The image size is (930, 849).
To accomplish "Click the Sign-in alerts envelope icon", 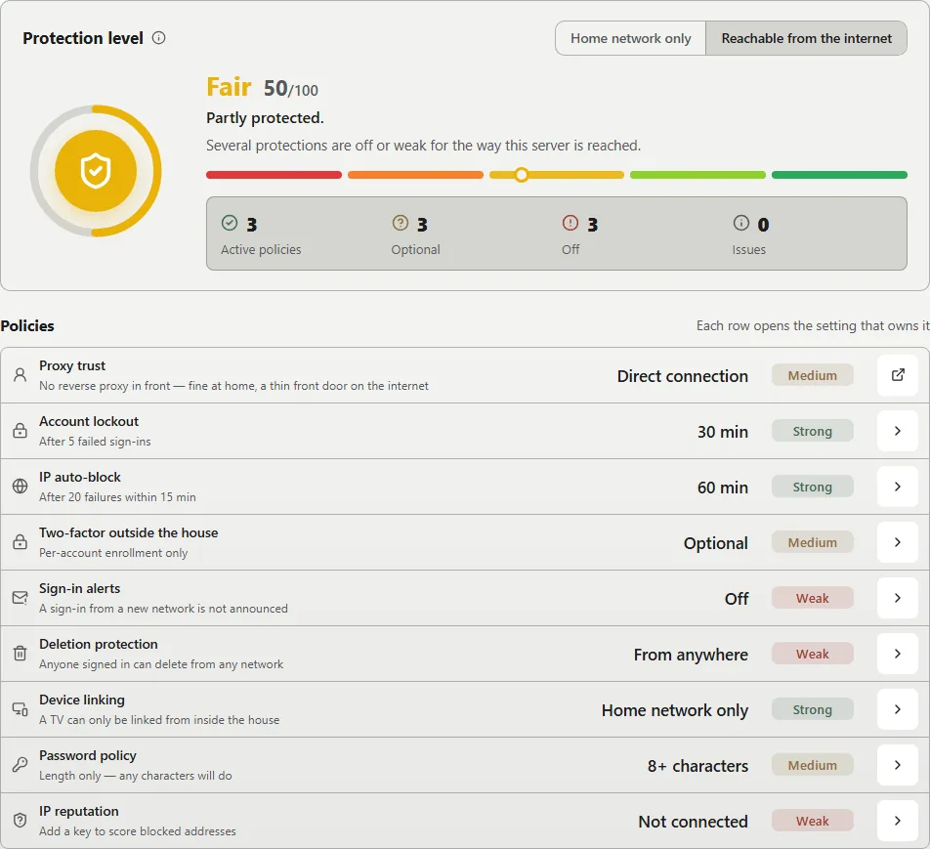I will coord(21,598).
